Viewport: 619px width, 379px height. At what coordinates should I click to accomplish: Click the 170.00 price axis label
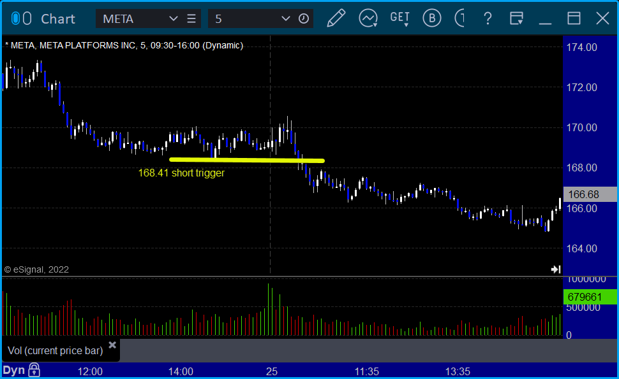[581, 127]
